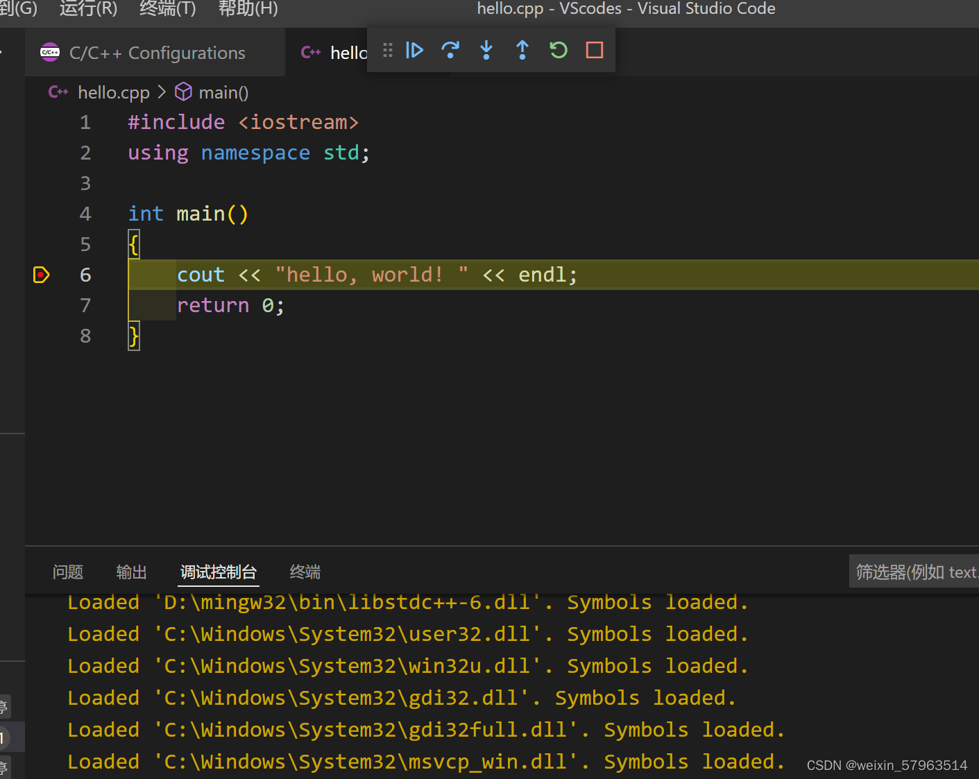979x779 pixels.
Task: Switch to the 输出 panel tab
Action: click(132, 572)
